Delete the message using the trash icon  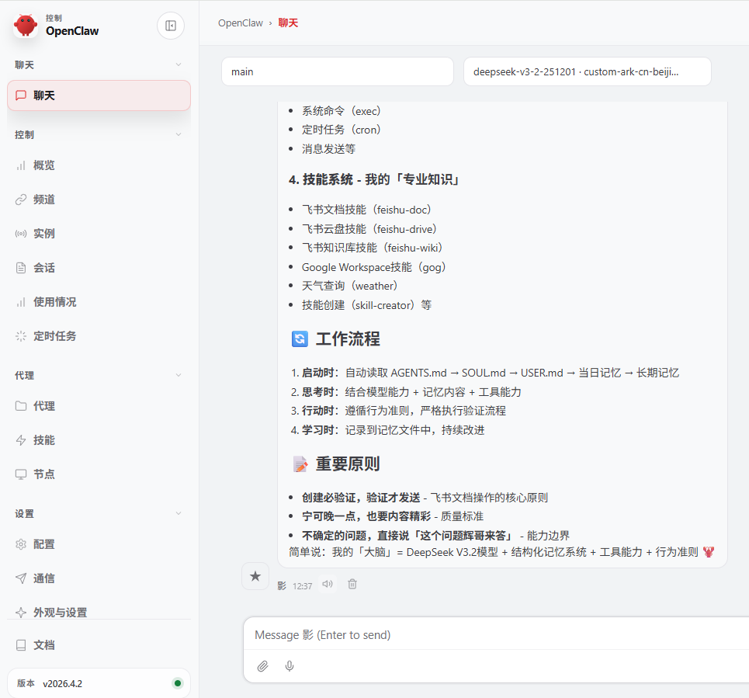pos(352,584)
